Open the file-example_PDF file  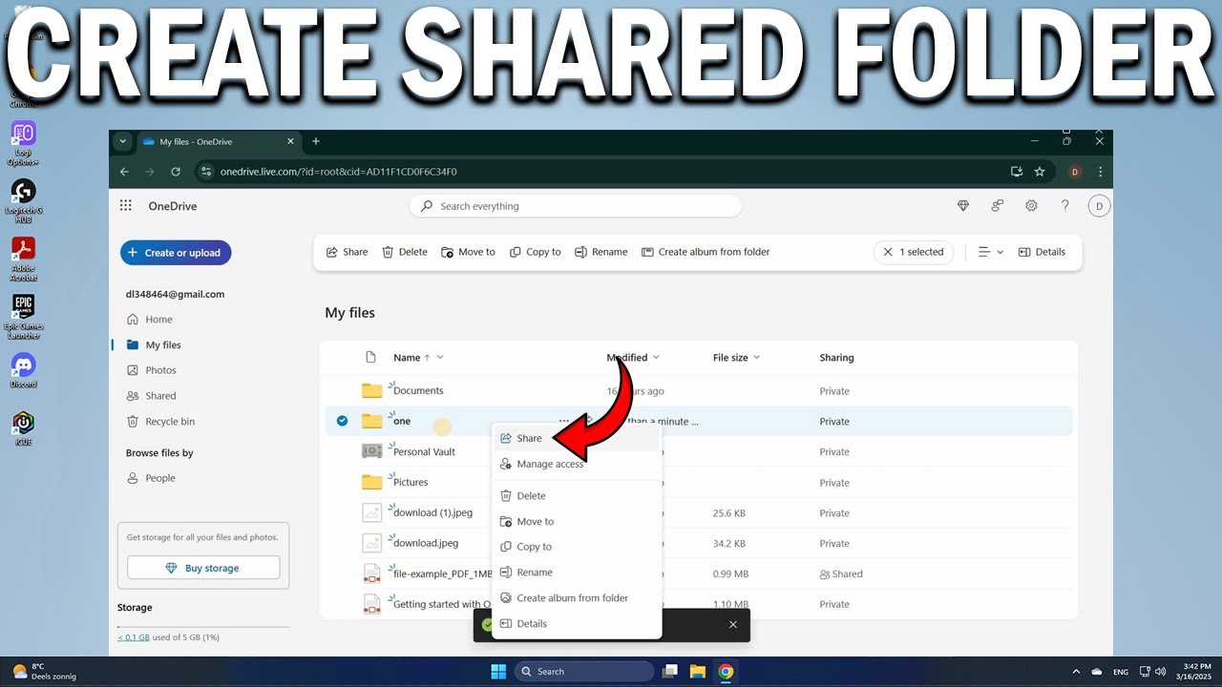tap(442, 573)
